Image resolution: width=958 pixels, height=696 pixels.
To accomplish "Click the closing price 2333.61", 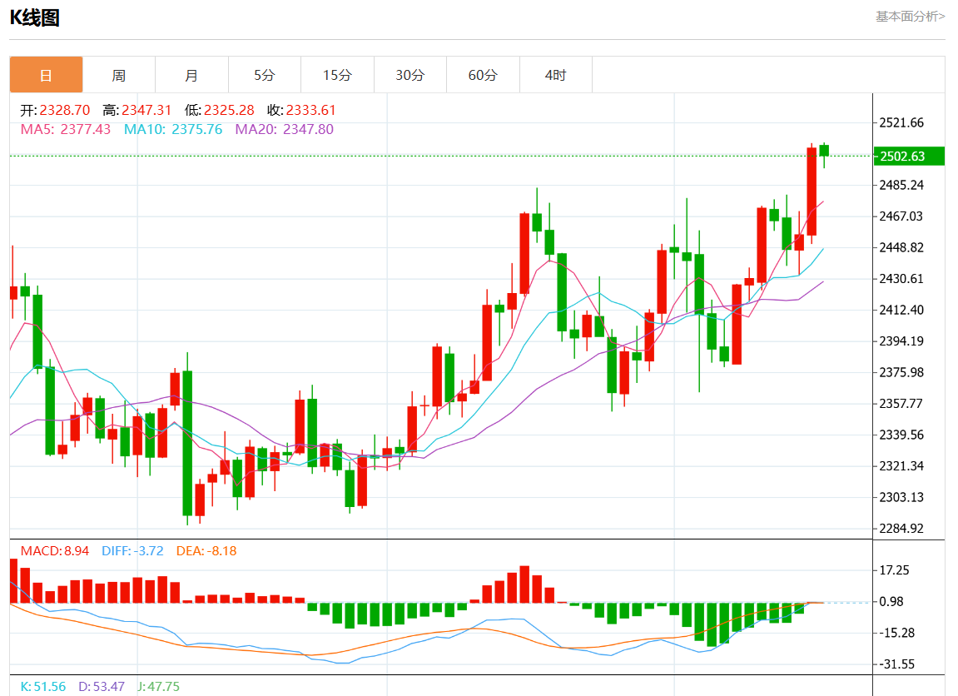I will click(x=311, y=110).
